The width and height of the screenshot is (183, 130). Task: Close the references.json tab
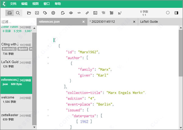click(84, 22)
